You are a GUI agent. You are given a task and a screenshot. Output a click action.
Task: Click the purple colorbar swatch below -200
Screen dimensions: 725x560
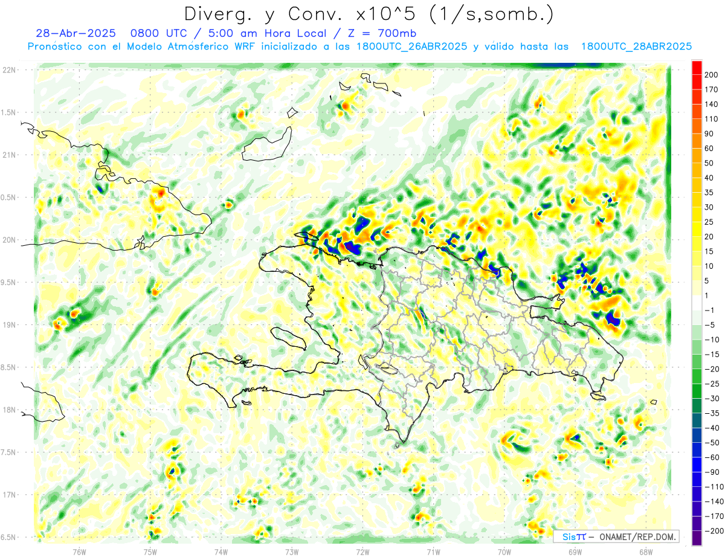pyautogui.click(x=697, y=538)
